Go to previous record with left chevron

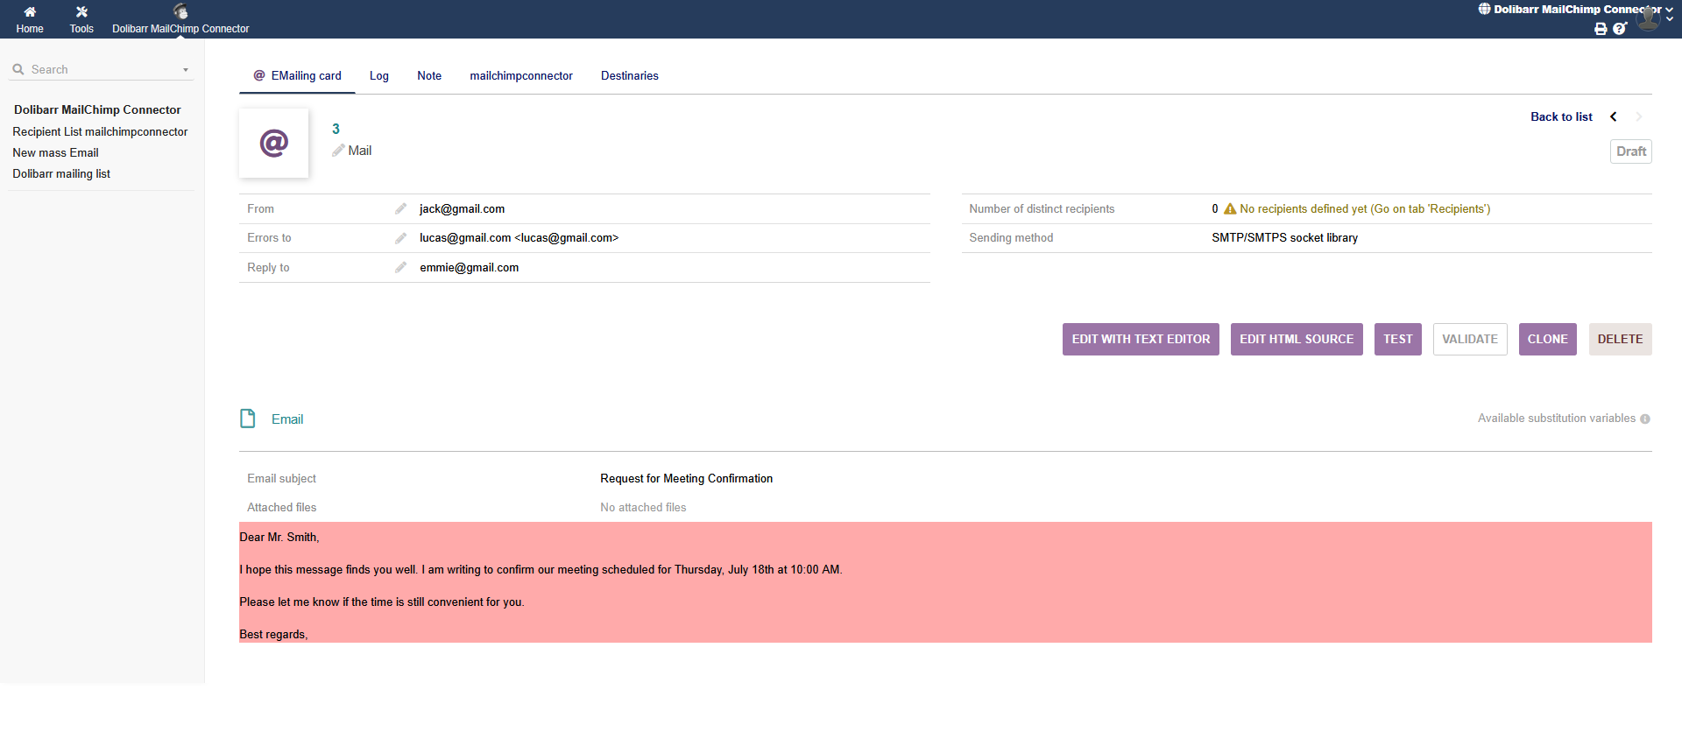coord(1614,117)
